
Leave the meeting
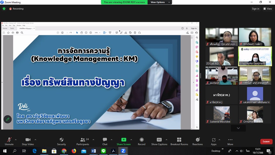click(x=266, y=142)
